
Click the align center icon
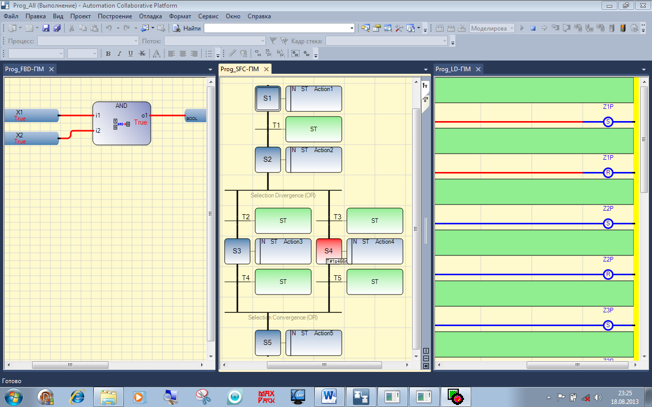click(x=183, y=53)
